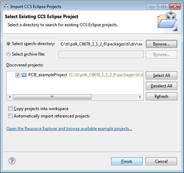Click the scrollbar left arrow
The height and width of the screenshot is (173, 184).
click(x=10, y=97)
